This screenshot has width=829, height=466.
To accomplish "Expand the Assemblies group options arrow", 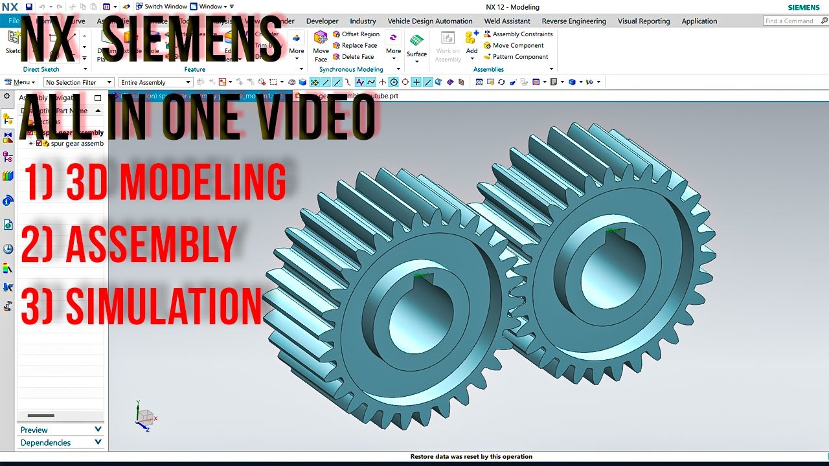I will (x=552, y=69).
